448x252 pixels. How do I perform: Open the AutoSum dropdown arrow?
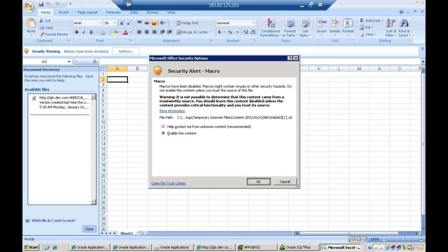pos(383,20)
